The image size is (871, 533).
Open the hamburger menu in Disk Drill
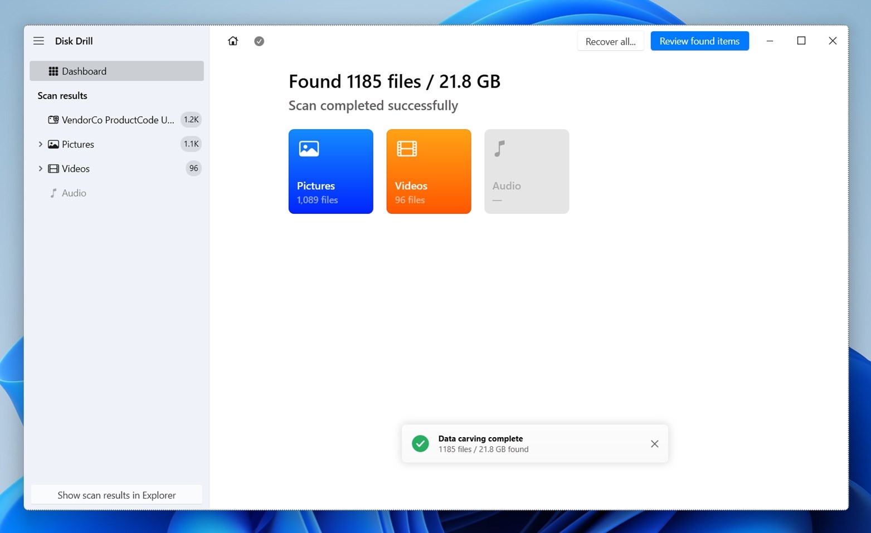(38, 41)
